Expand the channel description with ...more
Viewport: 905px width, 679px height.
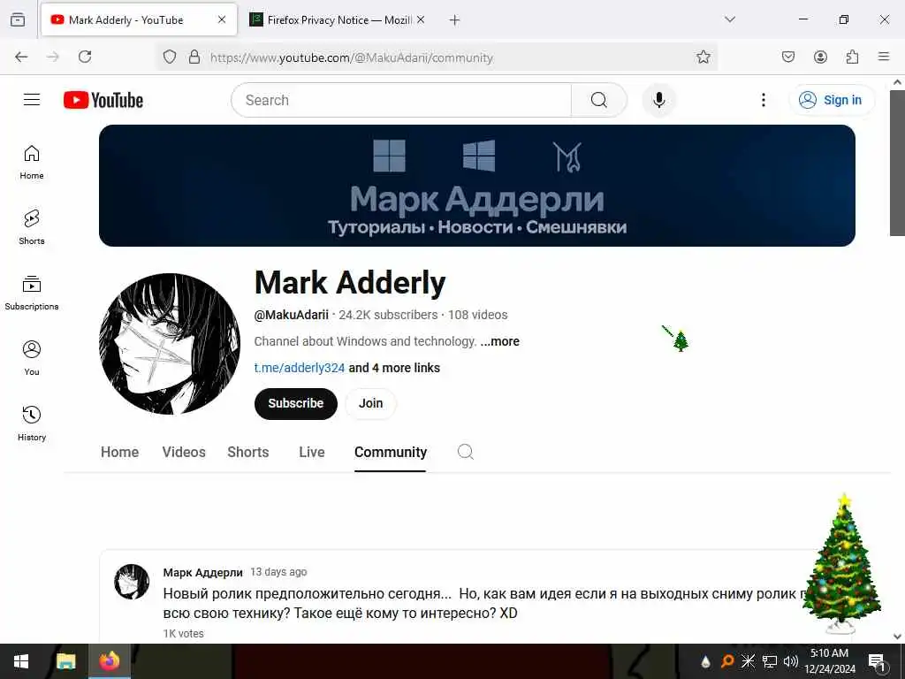point(500,341)
